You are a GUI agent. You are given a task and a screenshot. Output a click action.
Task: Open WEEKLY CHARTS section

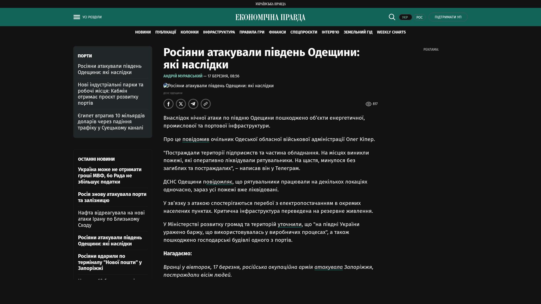[391, 32]
